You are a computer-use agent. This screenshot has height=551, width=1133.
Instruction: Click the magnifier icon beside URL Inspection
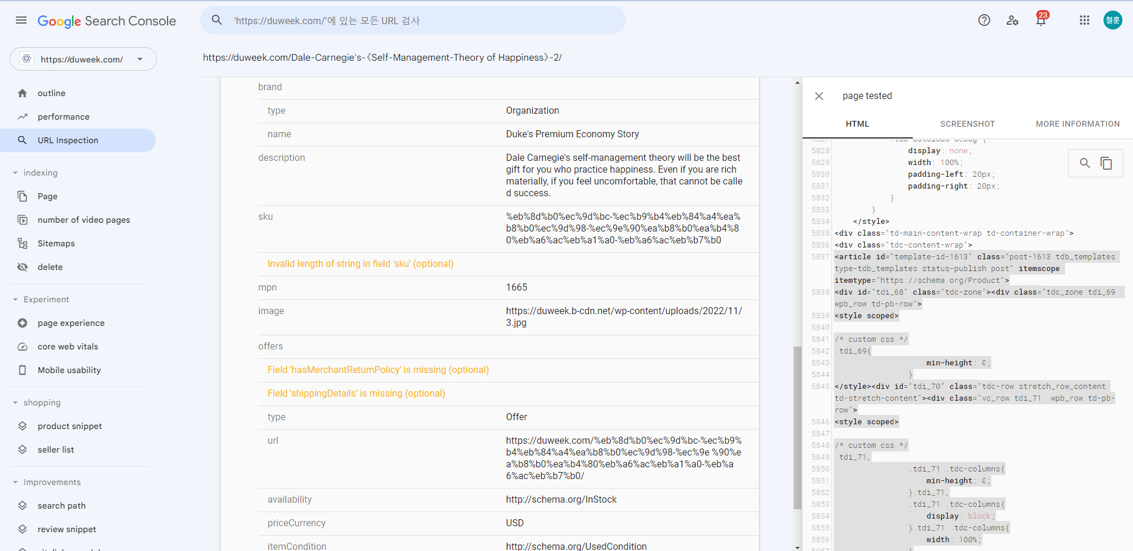(22, 140)
